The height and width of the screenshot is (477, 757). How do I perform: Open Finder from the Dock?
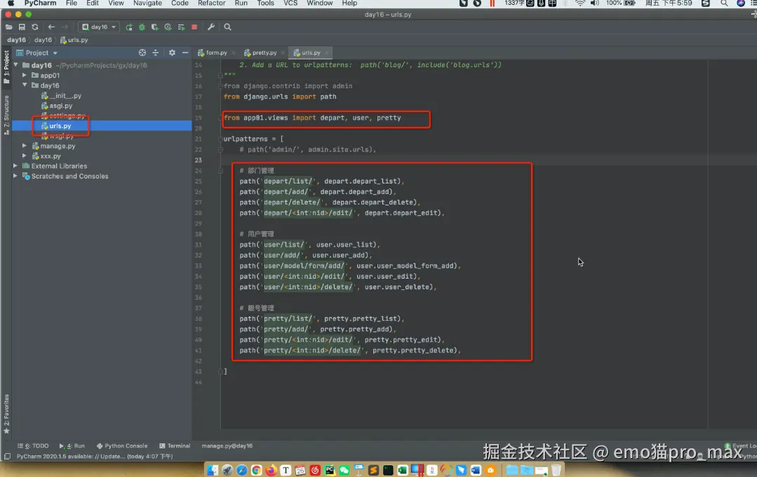(212, 470)
